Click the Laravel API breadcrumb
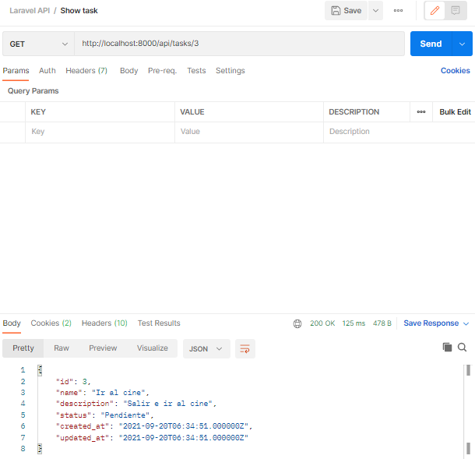This screenshot has height=459, width=475. 30,11
